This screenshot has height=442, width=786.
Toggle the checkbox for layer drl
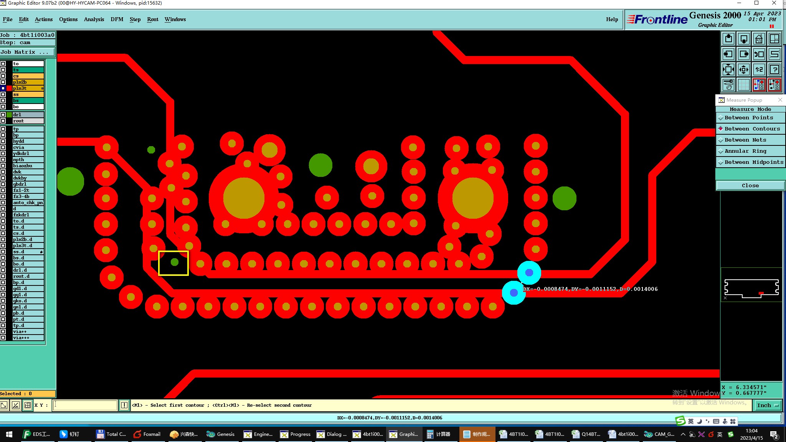pyautogui.click(x=3, y=115)
